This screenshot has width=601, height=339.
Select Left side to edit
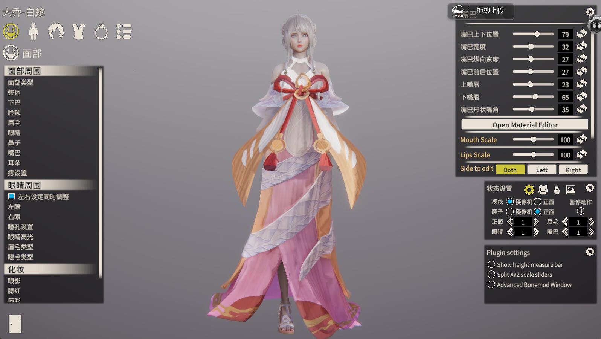pyautogui.click(x=542, y=170)
